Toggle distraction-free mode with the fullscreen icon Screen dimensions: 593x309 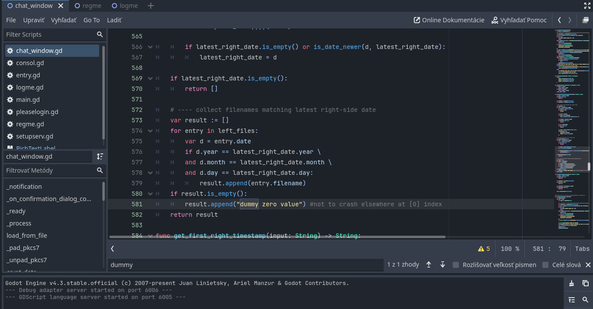coord(587,6)
